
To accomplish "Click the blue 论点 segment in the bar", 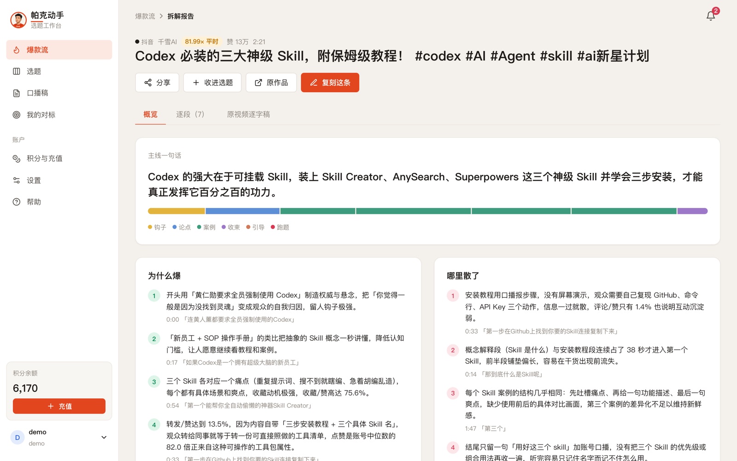I will [x=243, y=211].
